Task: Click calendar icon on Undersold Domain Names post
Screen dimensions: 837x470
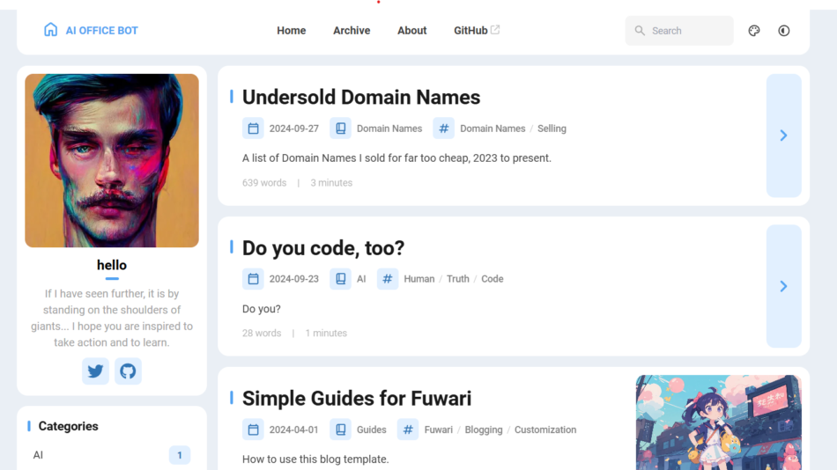Action: [x=253, y=129]
